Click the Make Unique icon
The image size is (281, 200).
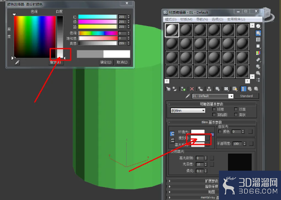(209, 89)
